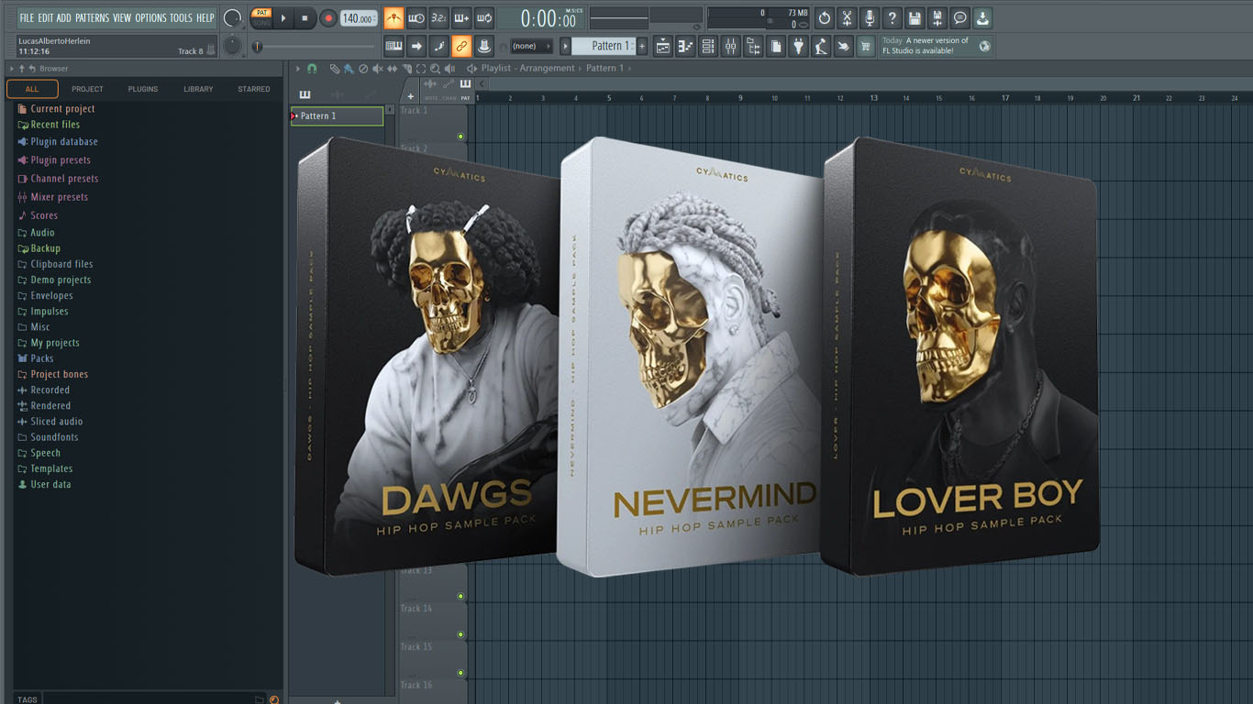1253x704 pixels.
Task: Open the channel rack view
Action: pyautogui.click(x=708, y=46)
